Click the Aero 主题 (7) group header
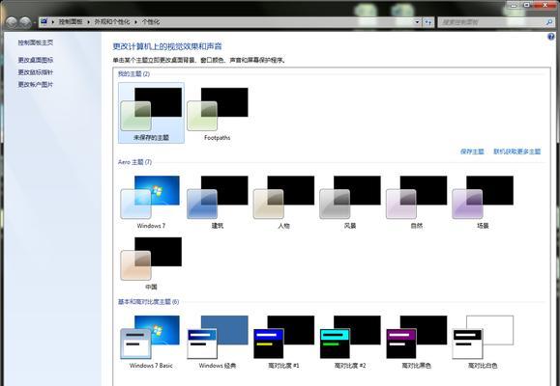The image size is (560, 386). point(134,162)
